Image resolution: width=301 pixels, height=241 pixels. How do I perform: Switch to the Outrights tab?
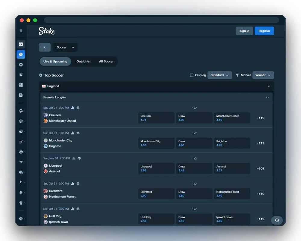(x=83, y=61)
